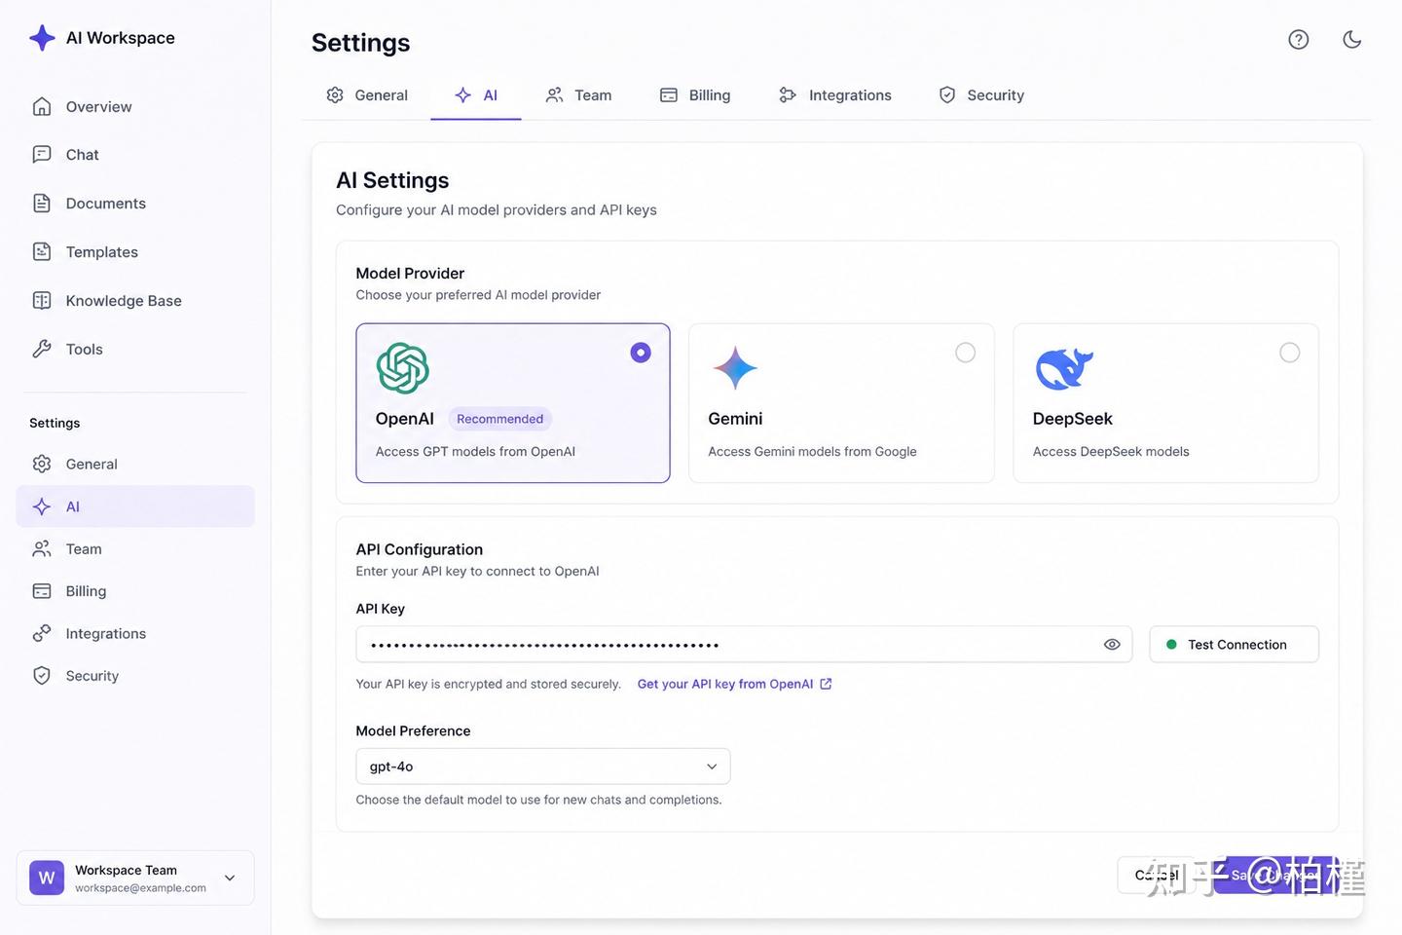Viewport: 1402px width, 935px height.
Task: Click the gear icon beside sidebar General
Action: [x=42, y=464]
